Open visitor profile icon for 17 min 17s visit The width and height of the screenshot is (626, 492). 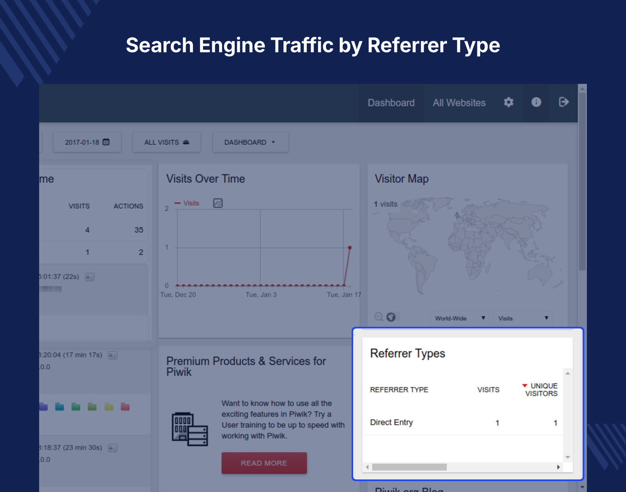tap(112, 355)
